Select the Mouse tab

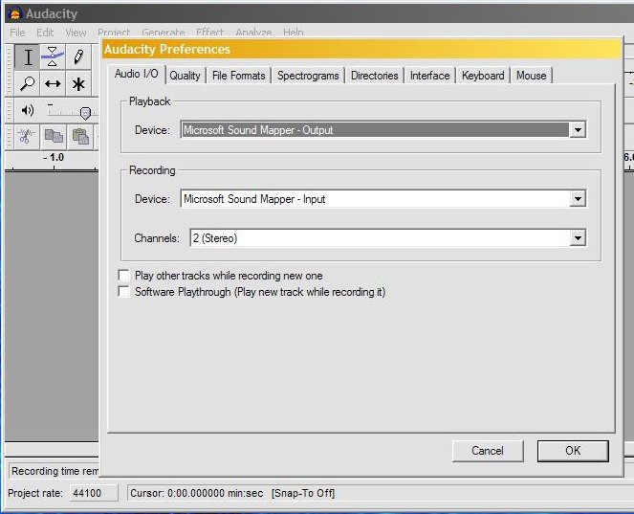pyautogui.click(x=532, y=76)
